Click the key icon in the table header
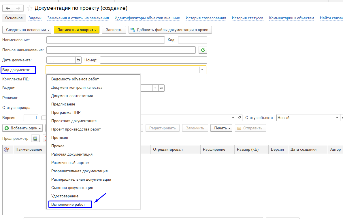The height and width of the screenshot is (219, 343). coord(6,149)
